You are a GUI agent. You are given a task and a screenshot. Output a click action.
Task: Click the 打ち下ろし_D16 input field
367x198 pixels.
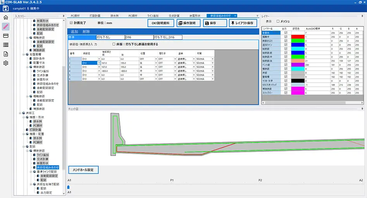[168, 37]
